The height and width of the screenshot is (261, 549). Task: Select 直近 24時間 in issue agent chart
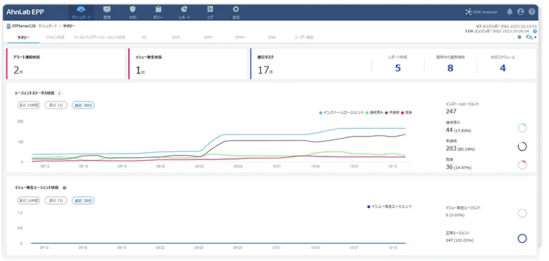[x=29, y=200]
